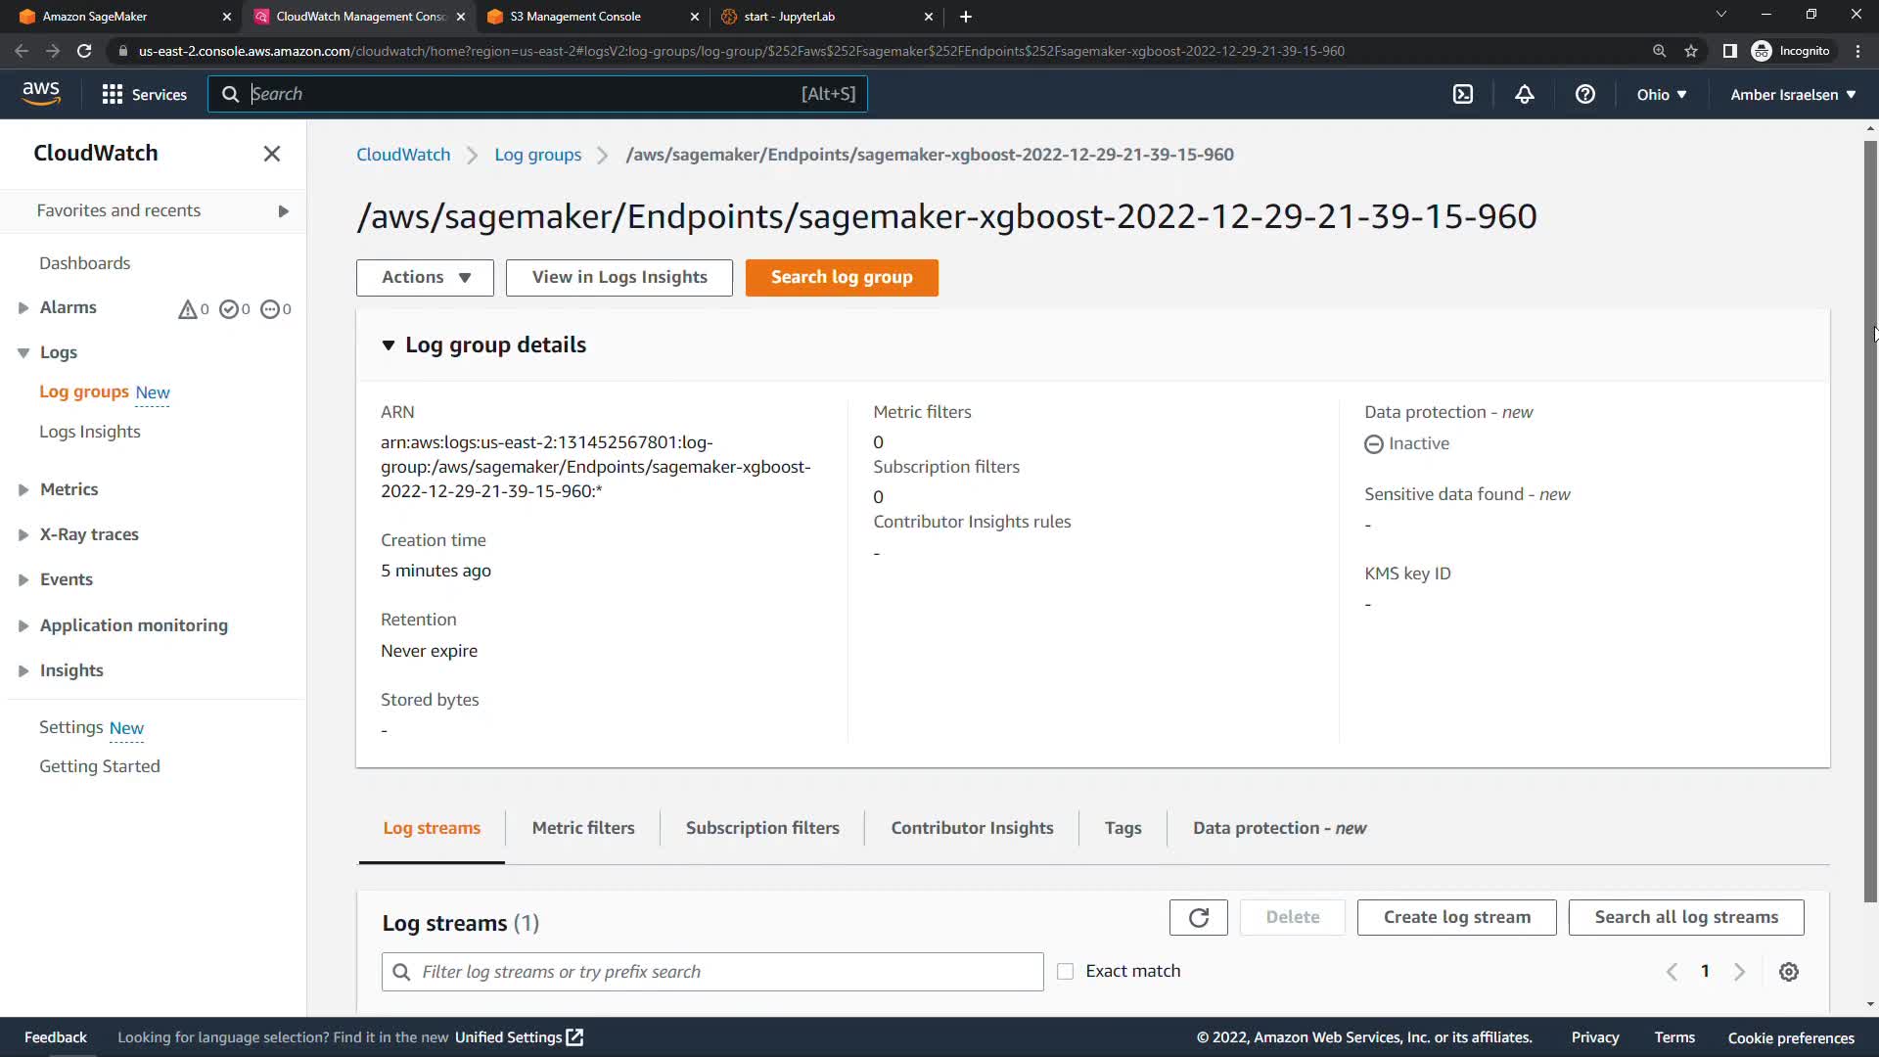Expand Favorites and recents menu
Viewport: 1879px width, 1057px height.
coord(283,210)
